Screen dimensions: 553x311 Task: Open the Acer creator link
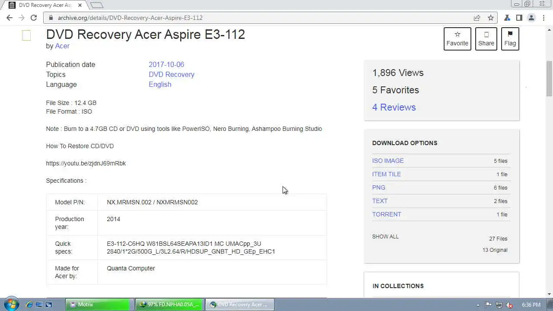click(x=62, y=46)
